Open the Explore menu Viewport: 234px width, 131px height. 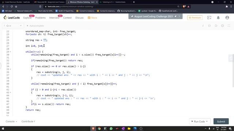pos(27,18)
